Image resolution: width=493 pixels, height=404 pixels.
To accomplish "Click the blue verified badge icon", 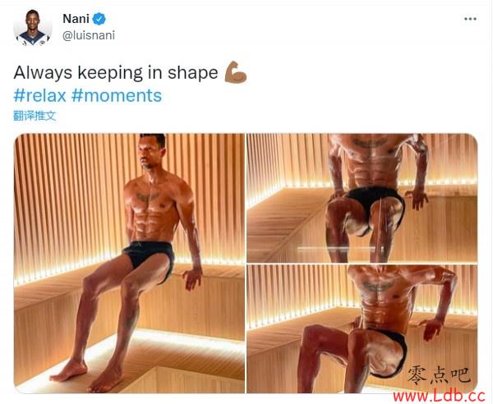I will point(99,19).
